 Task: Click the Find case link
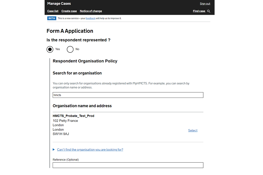click(199, 11)
